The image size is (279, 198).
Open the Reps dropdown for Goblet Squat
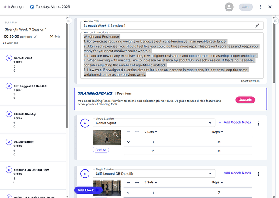pos(218,132)
